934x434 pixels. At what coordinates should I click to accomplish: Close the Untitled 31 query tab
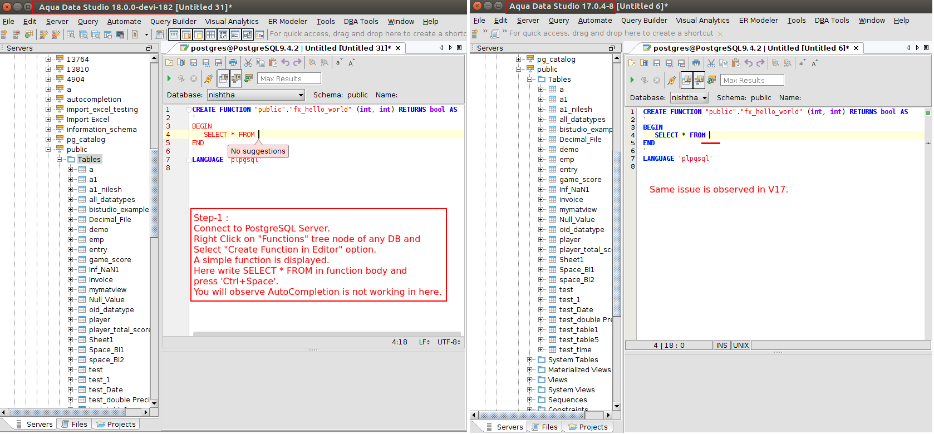pyautogui.click(x=398, y=48)
